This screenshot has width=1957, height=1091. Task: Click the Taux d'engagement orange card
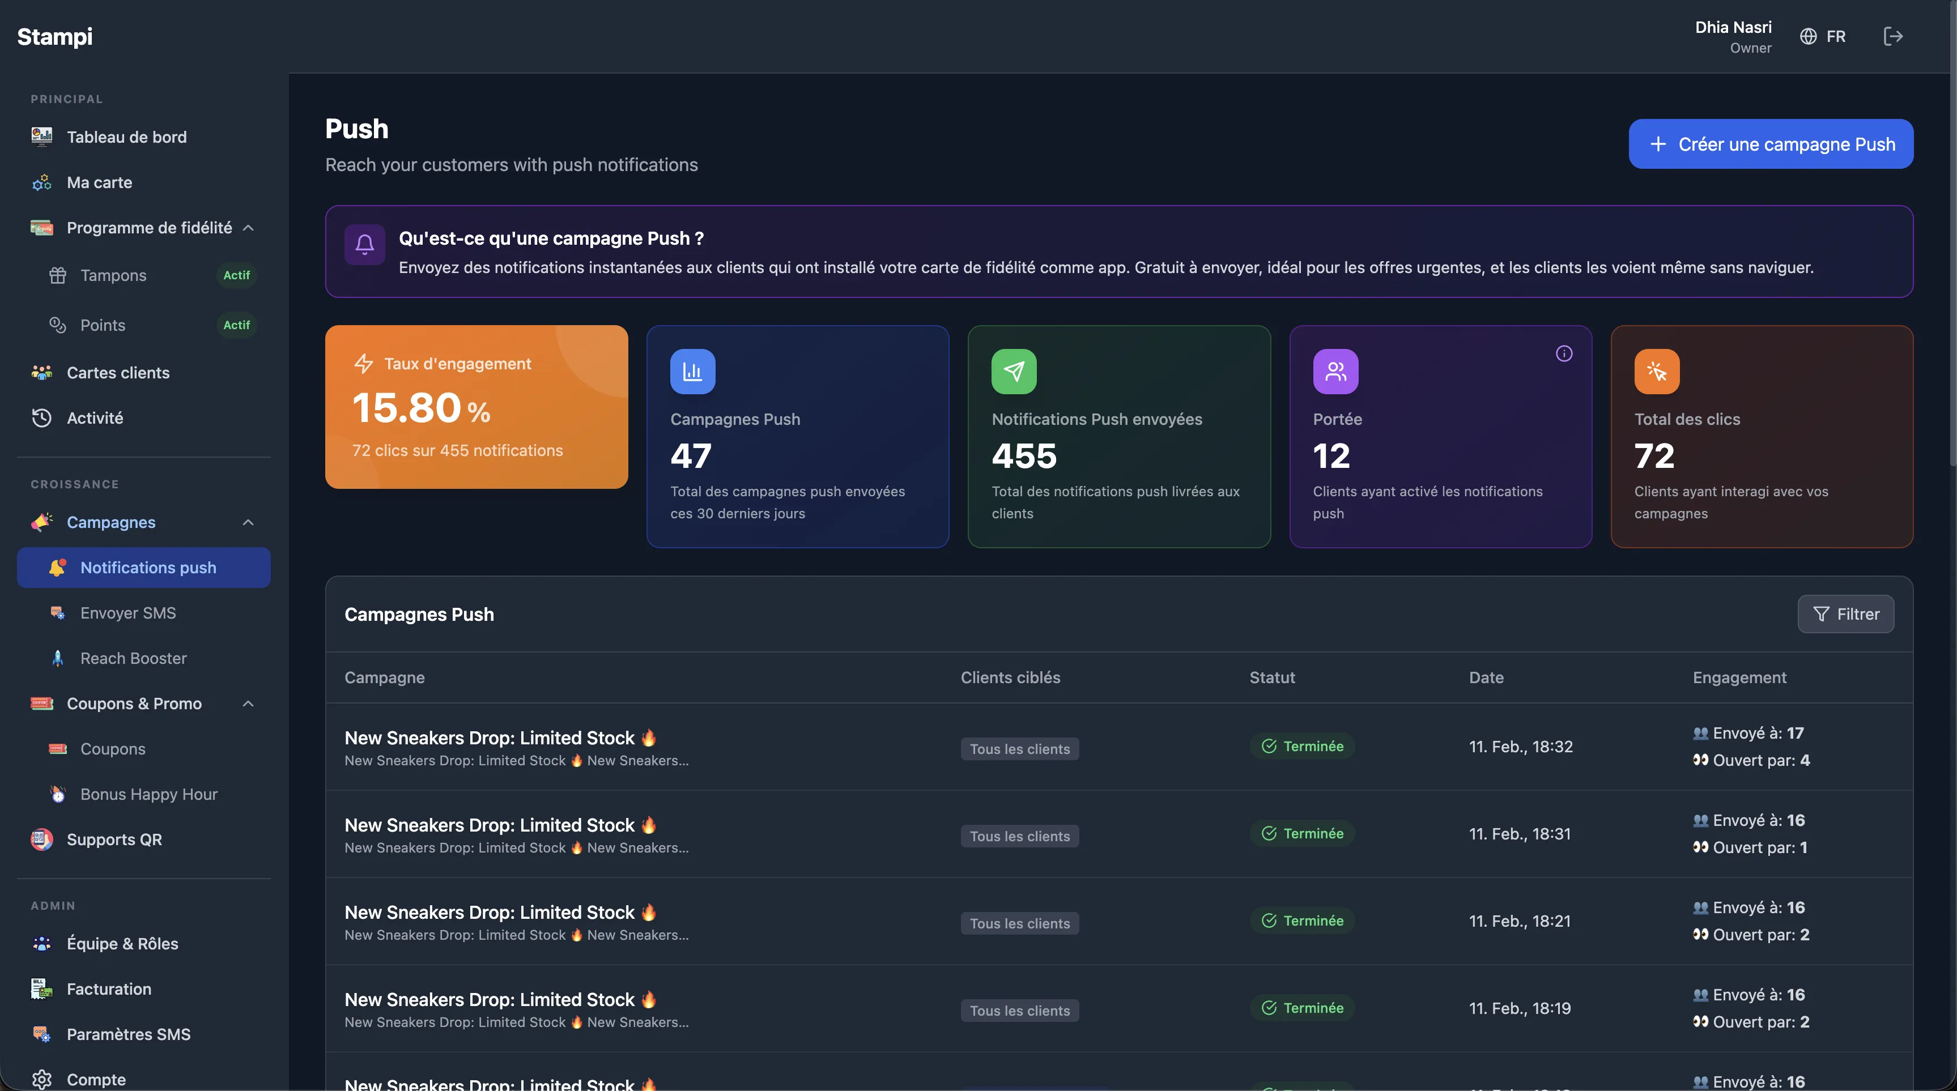tap(477, 407)
